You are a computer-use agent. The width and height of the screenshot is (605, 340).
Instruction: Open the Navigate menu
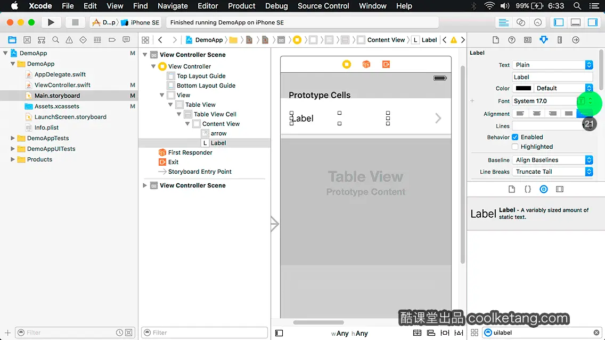click(x=173, y=6)
